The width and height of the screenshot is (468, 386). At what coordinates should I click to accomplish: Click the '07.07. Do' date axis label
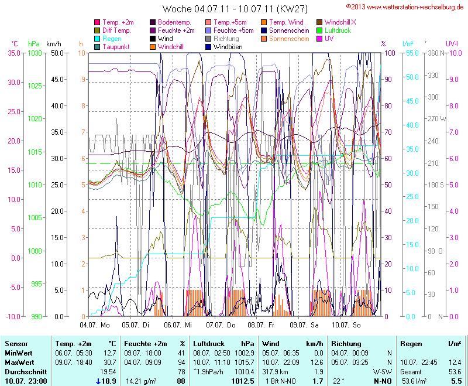(x=221, y=325)
